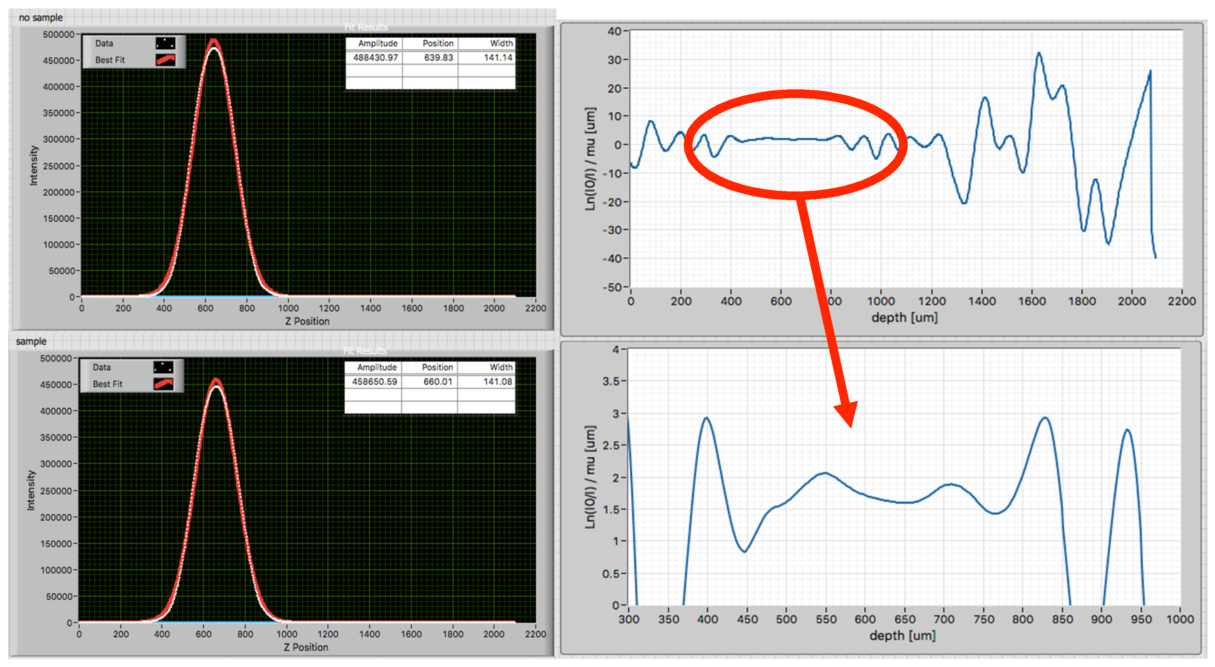Click the Data plot icon in no sample legend

pos(165,43)
